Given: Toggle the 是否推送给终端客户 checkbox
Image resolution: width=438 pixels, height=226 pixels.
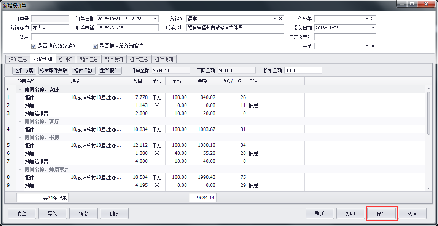Looking at the screenshot, I should pos(96,46).
